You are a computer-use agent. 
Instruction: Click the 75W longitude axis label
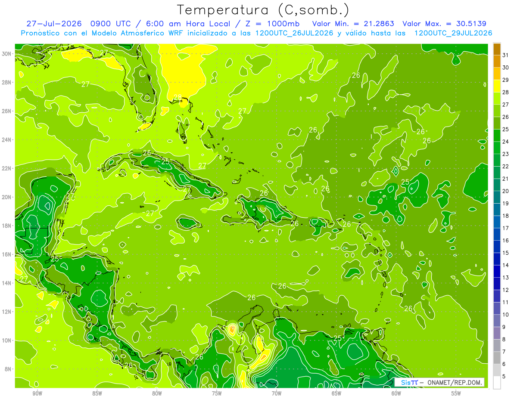(217, 393)
